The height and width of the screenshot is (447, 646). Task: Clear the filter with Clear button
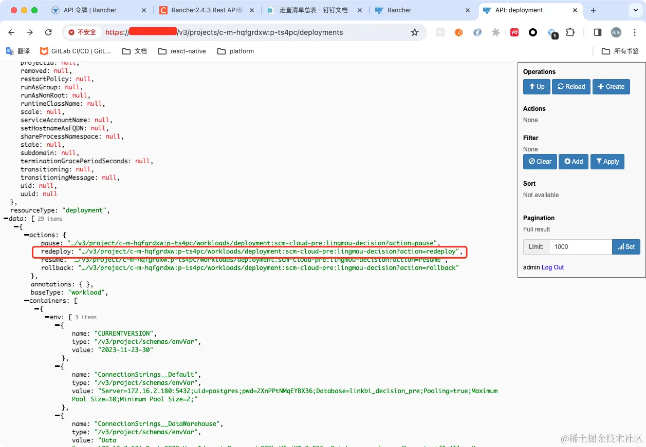(x=540, y=162)
